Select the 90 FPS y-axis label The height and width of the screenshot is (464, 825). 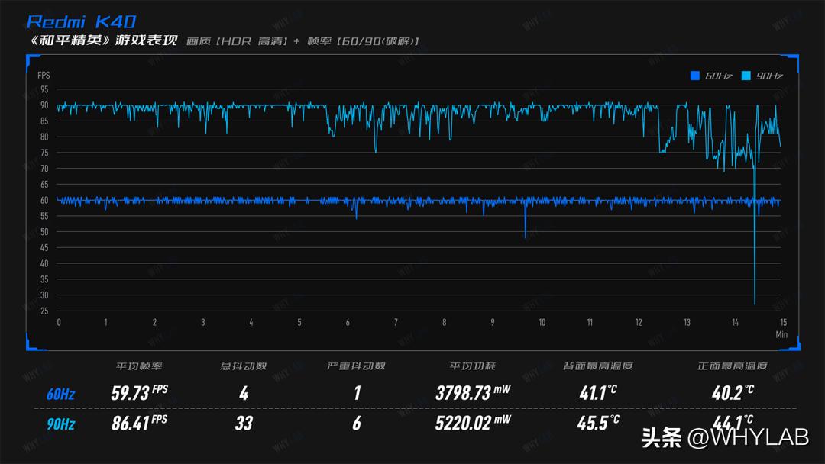pos(44,105)
